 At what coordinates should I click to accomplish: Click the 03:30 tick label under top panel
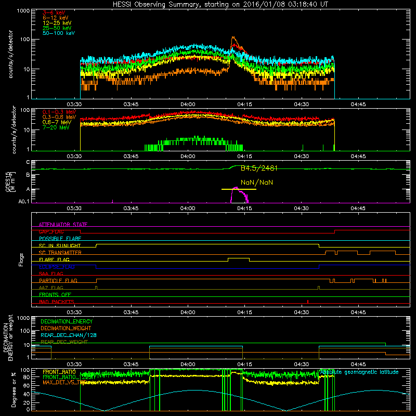[74, 105]
